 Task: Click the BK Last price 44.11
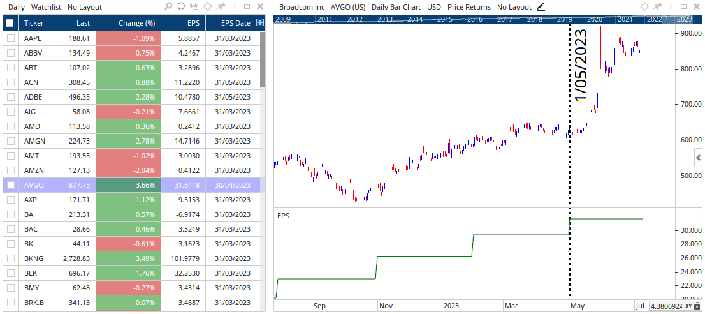pos(75,243)
